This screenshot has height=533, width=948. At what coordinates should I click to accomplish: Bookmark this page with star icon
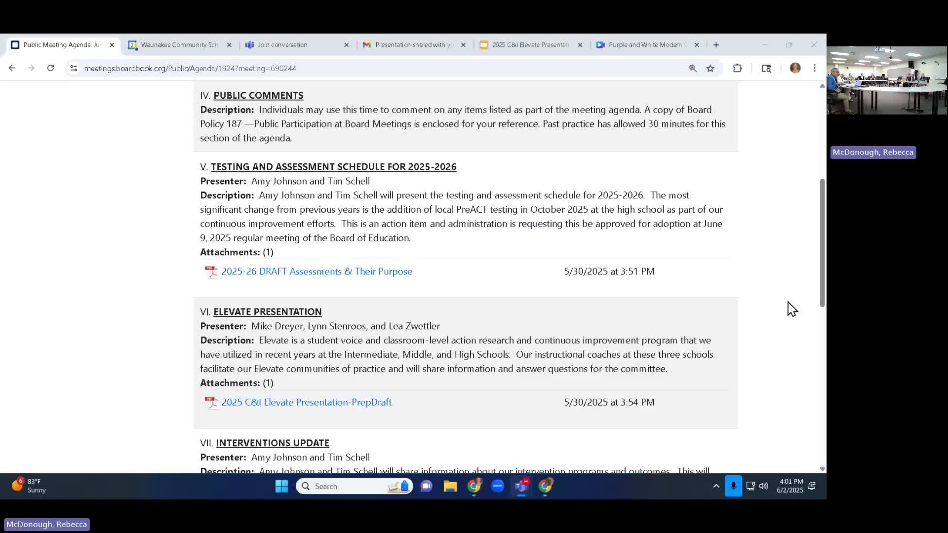click(710, 69)
